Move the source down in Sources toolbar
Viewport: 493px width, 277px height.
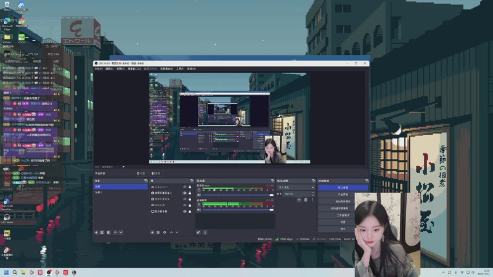(x=177, y=233)
